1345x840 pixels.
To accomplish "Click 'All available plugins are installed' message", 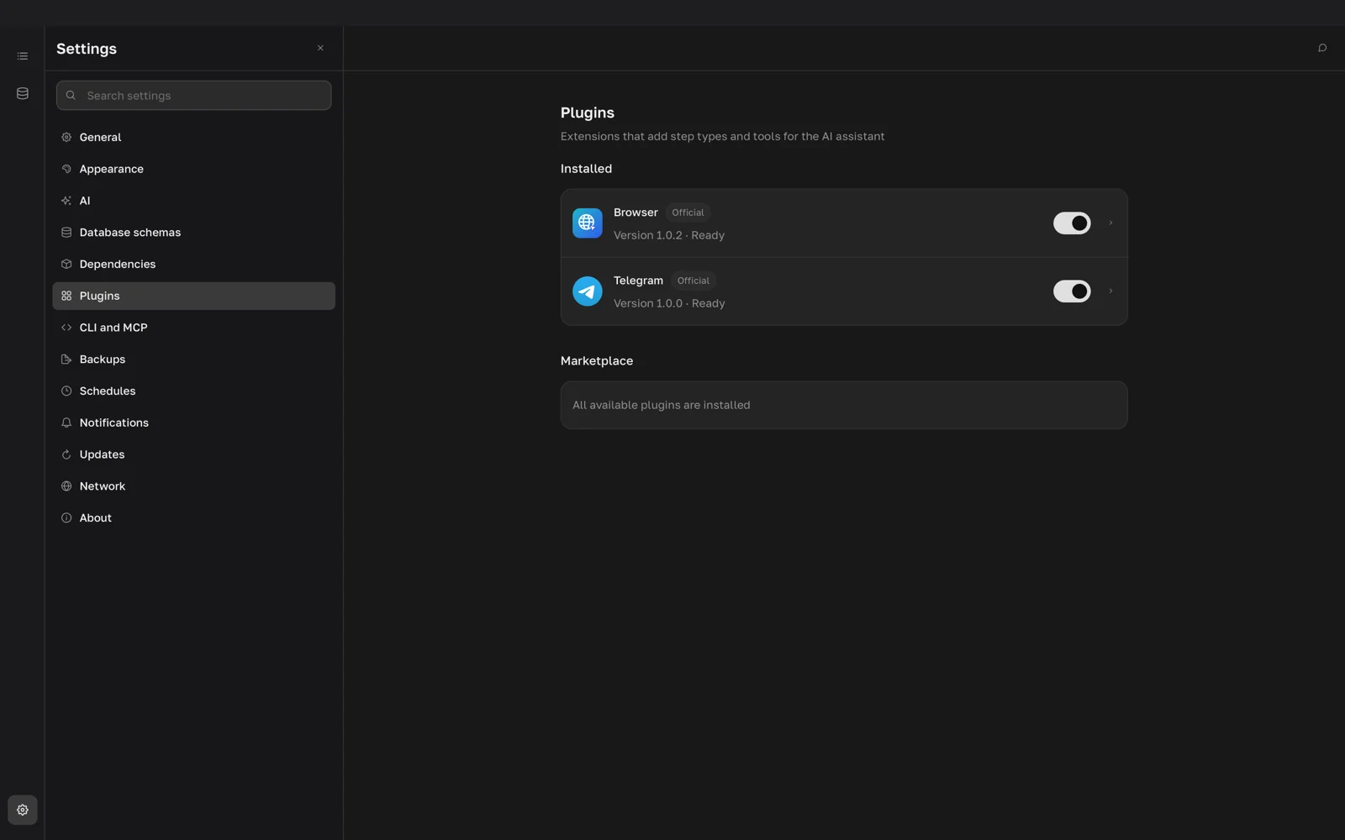I will 662,405.
